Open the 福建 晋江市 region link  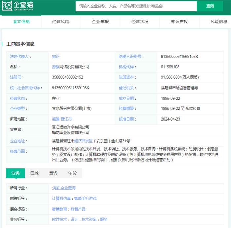[62, 119]
